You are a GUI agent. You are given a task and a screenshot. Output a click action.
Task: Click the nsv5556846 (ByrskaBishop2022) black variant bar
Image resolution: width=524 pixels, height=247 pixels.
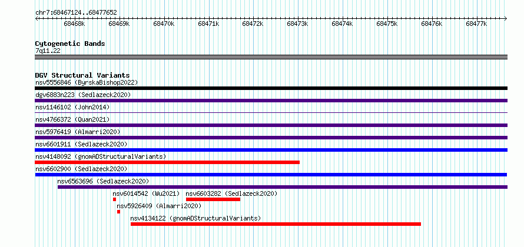point(271,88)
